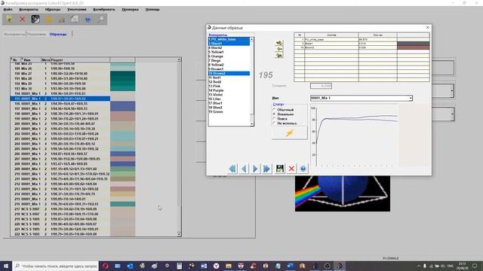Select the Поиск status radio button
483x271 pixels.
tap(274, 119)
